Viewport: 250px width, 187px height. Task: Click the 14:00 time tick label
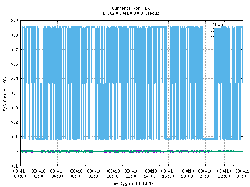pos(150,176)
